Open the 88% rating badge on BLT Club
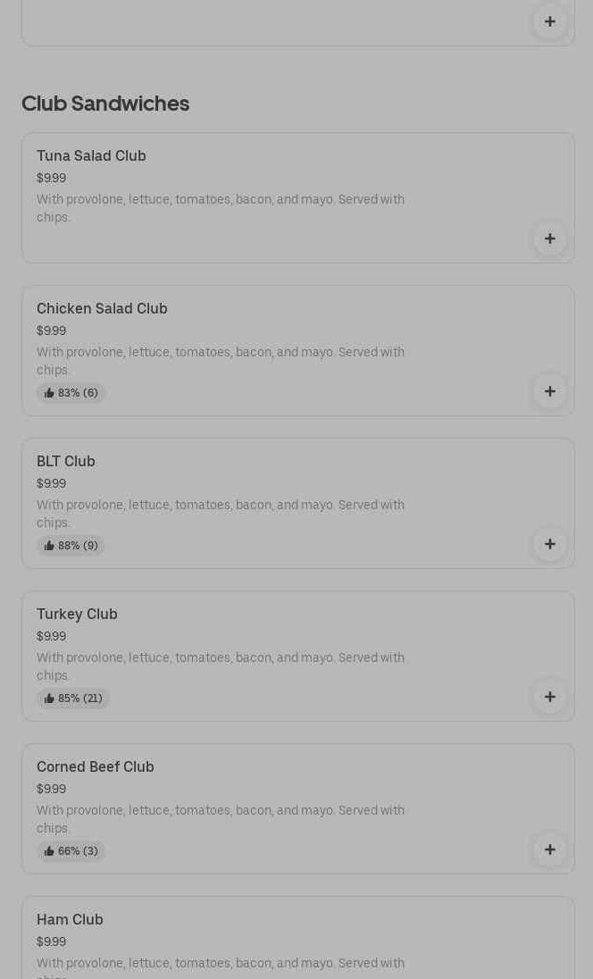 pos(71,546)
